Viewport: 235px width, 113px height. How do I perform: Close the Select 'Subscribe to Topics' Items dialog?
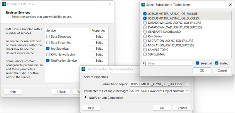point(230,5)
